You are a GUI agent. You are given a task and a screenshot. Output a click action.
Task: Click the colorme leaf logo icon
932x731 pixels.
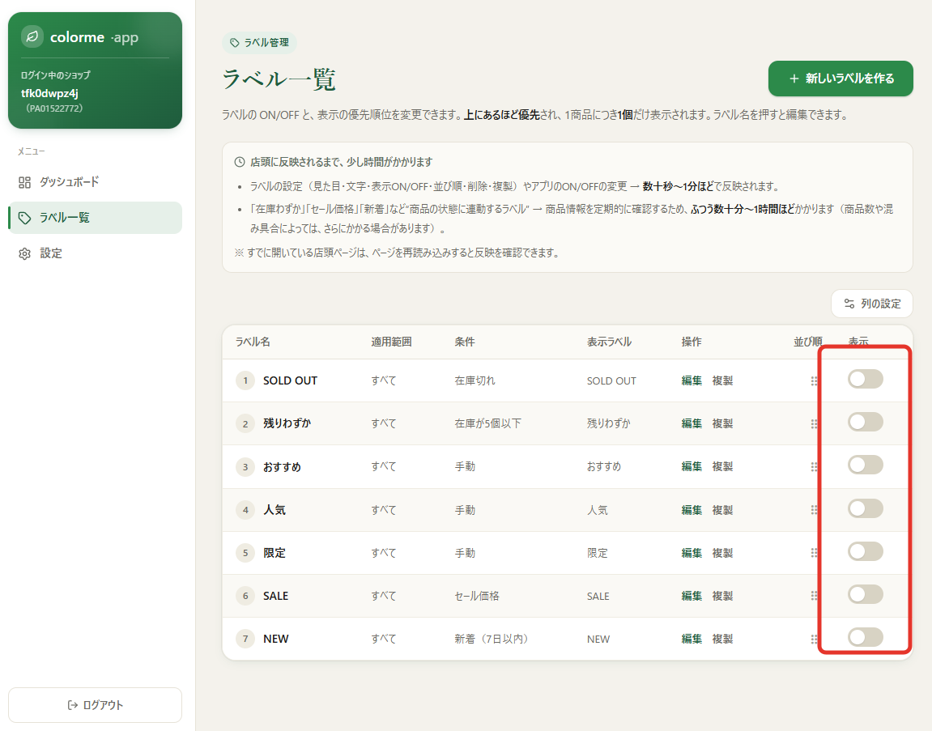click(32, 37)
